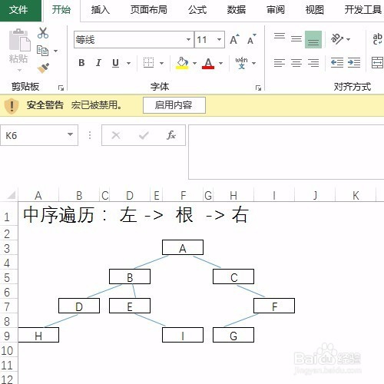The image size is (384, 384).
Task: Click the Cut scissors icon
Action: (x=43, y=33)
